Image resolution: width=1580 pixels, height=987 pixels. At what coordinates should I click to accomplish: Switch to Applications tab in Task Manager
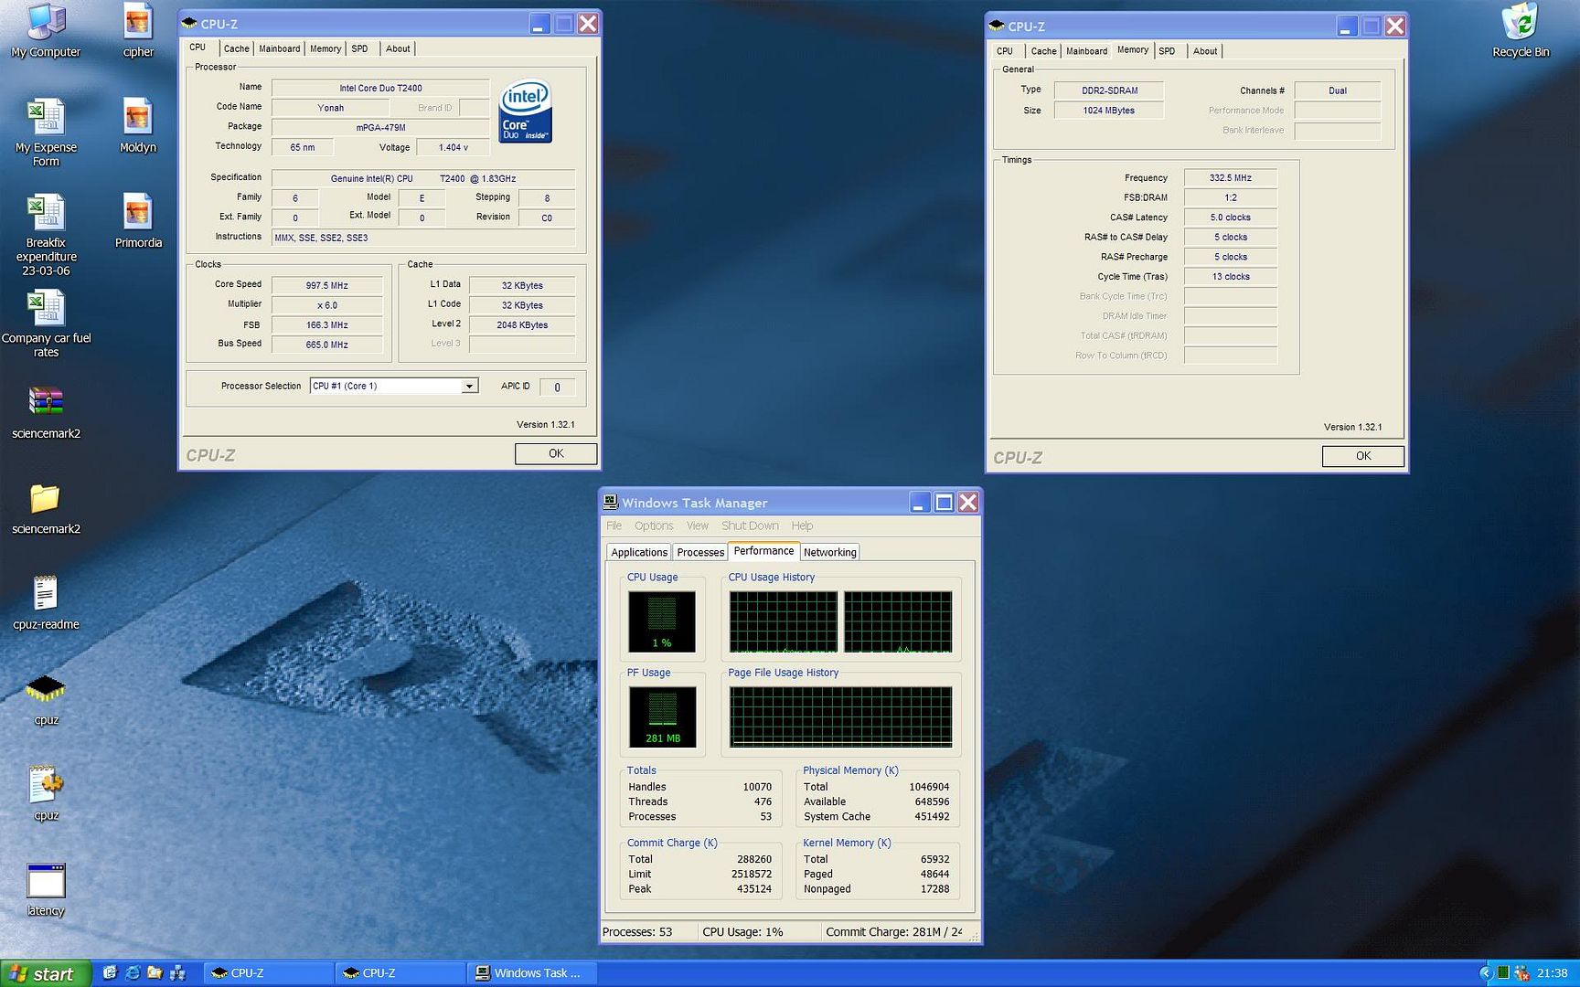pyautogui.click(x=639, y=552)
